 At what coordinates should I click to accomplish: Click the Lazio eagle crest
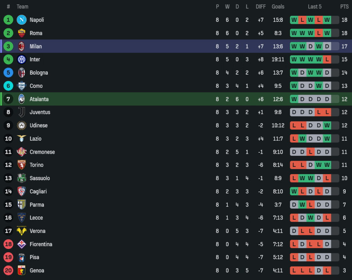22,139
